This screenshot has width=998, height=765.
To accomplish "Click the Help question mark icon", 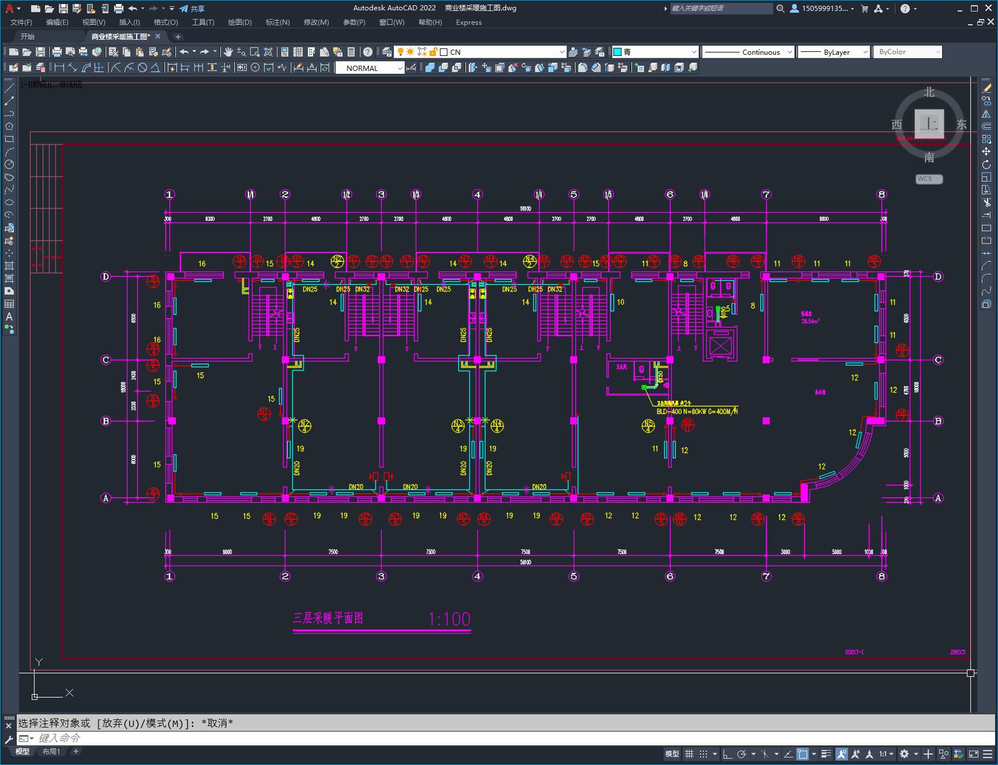I will pos(368,52).
